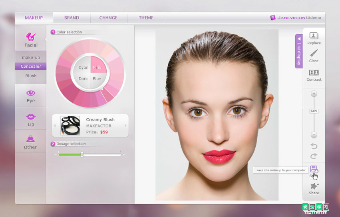Viewport: 340px width, 217px height.
Task: Click the Share star icon
Action: point(314,186)
